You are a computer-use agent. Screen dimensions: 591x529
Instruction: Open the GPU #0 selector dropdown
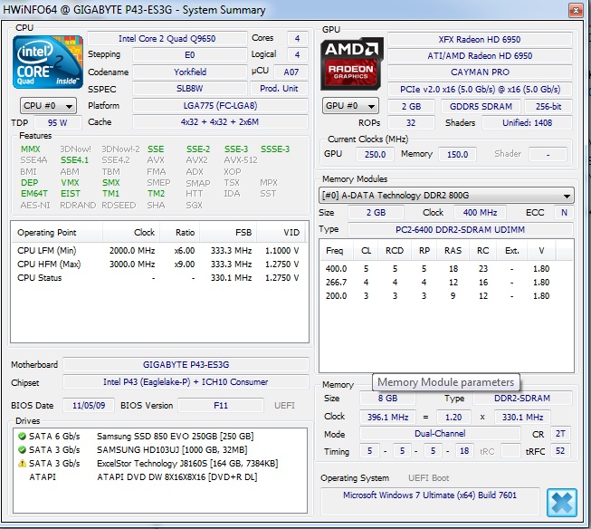tap(350, 106)
